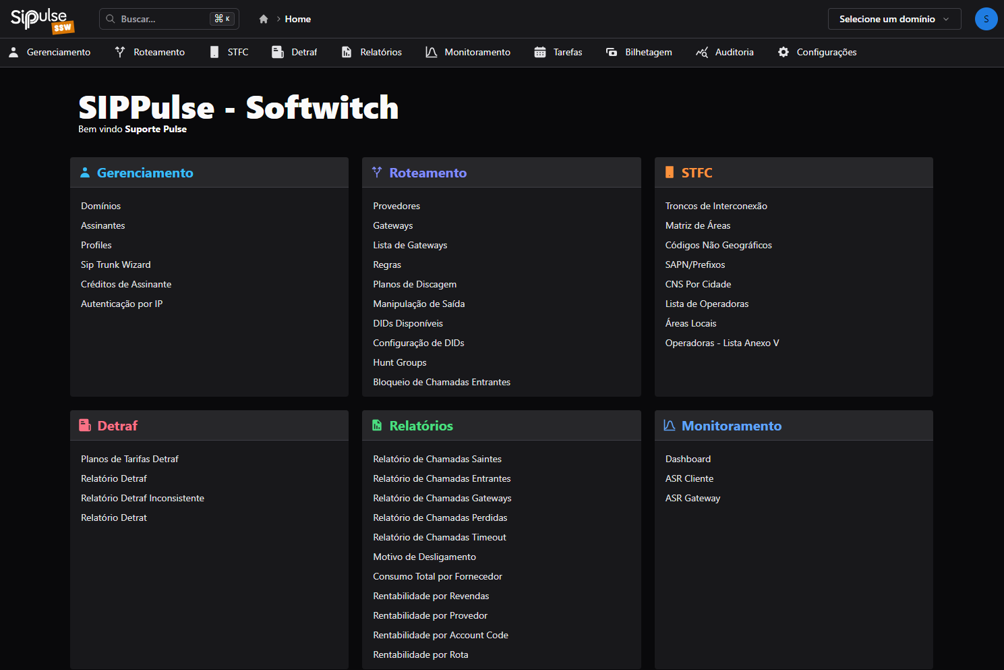Click Tarefas calendar icon in navbar
This screenshot has width=1004, height=670.
[540, 52]
